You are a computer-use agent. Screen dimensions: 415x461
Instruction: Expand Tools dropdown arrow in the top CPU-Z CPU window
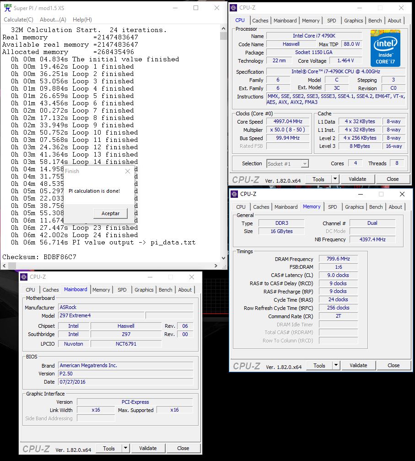[335, 179]
